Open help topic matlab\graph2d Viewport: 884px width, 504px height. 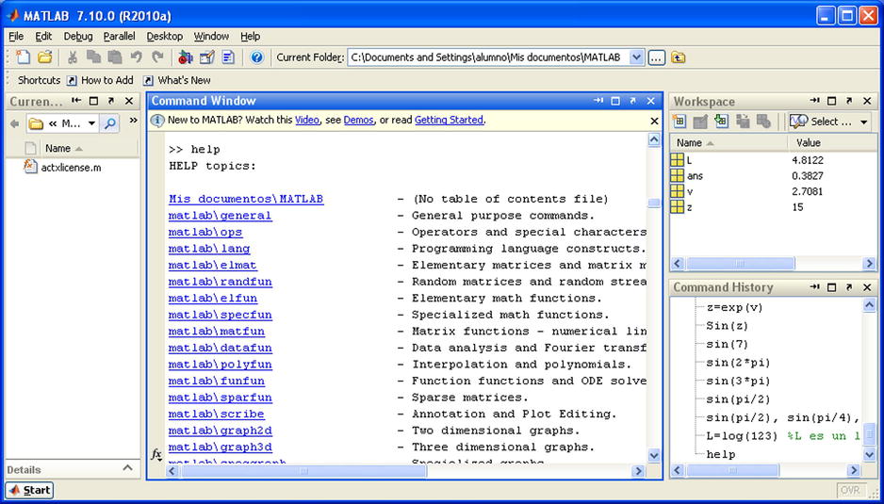220,431
